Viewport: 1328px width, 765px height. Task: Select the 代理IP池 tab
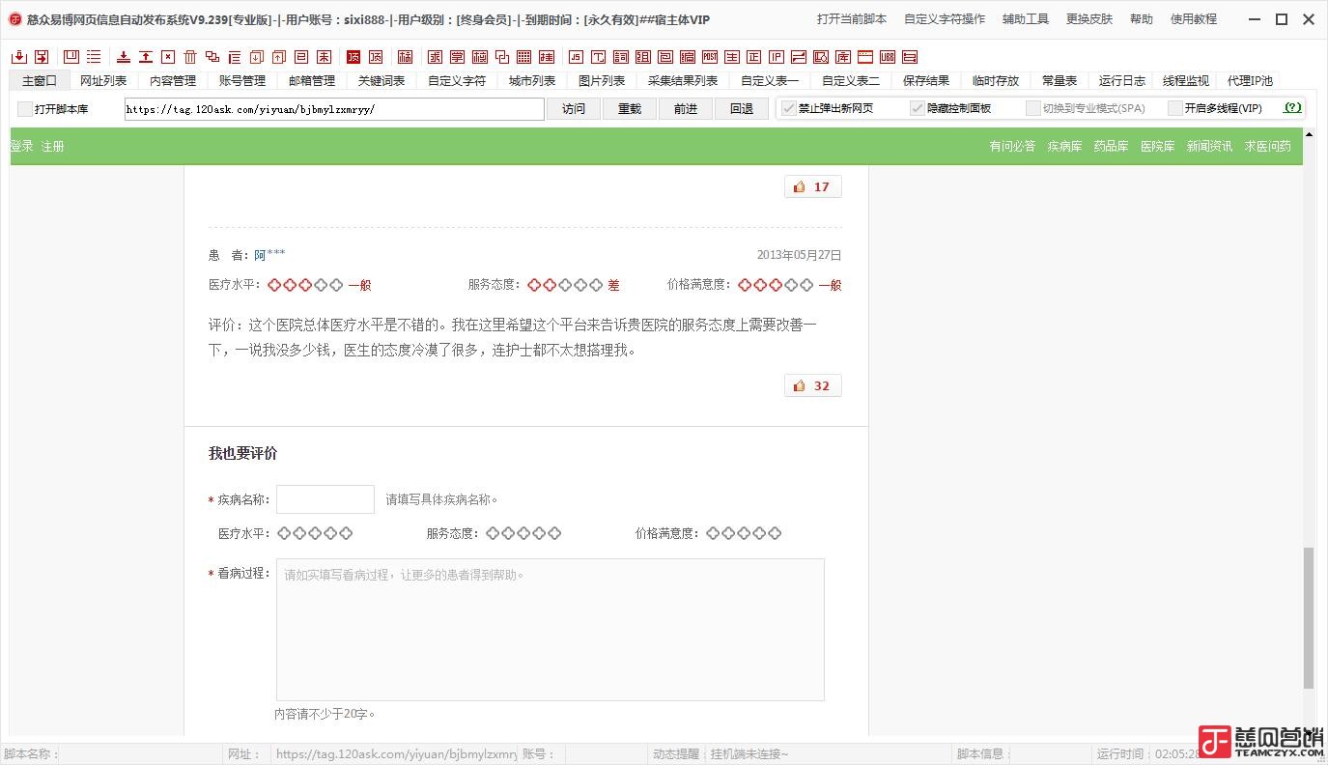point(1250,80)
